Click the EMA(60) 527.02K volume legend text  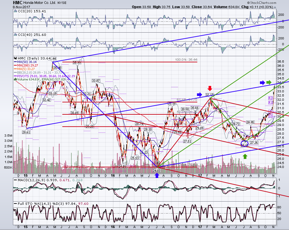point(54,79)
